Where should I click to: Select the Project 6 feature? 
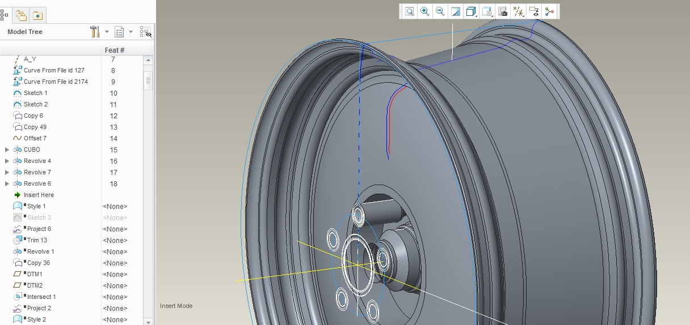(x=39, y=229)
